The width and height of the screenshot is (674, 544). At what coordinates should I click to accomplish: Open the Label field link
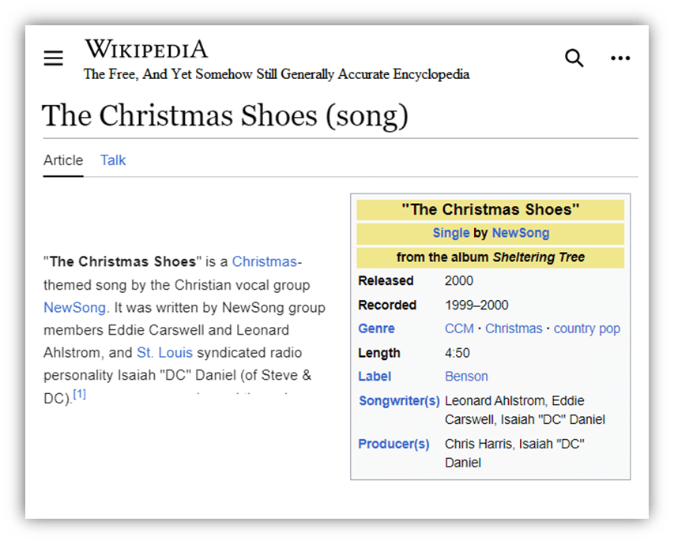(x=375, y=377)
